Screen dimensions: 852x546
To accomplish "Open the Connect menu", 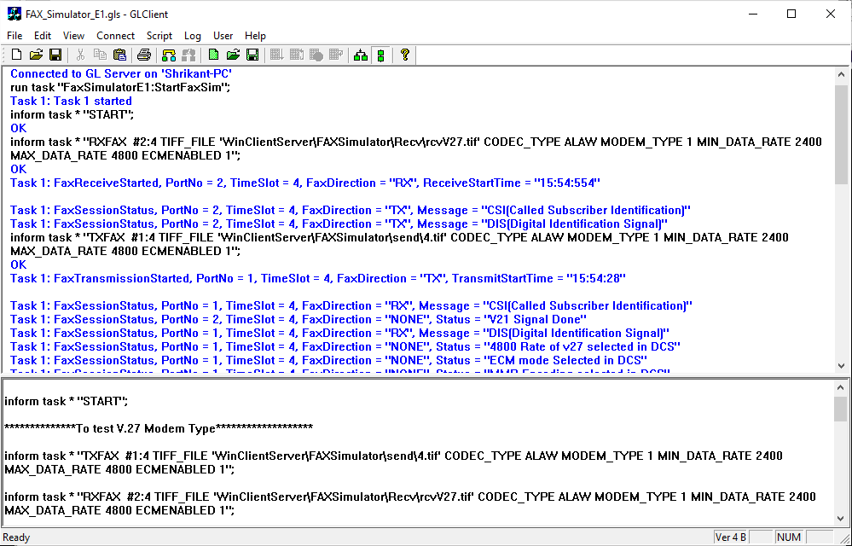I will [x=115, y=36].
